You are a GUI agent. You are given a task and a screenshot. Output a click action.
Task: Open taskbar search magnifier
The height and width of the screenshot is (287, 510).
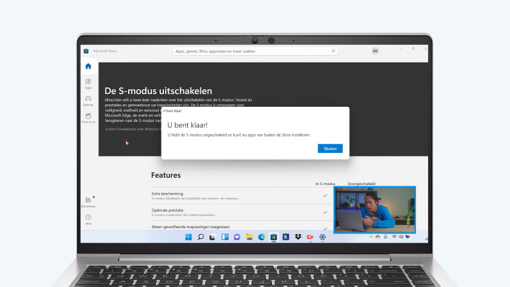pos(200,237)
